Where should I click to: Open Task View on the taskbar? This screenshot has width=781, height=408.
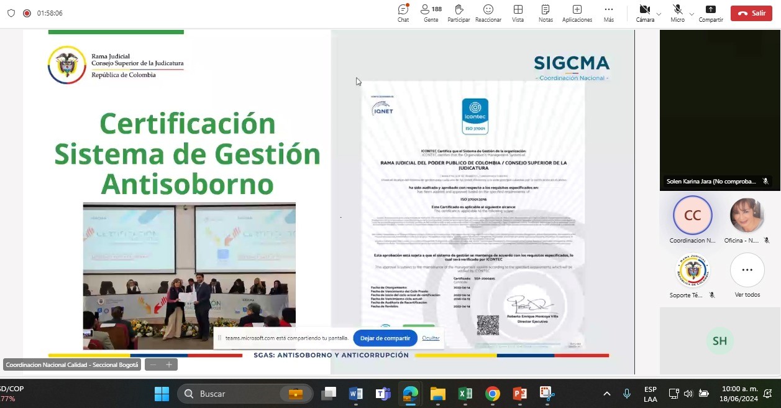329,394
